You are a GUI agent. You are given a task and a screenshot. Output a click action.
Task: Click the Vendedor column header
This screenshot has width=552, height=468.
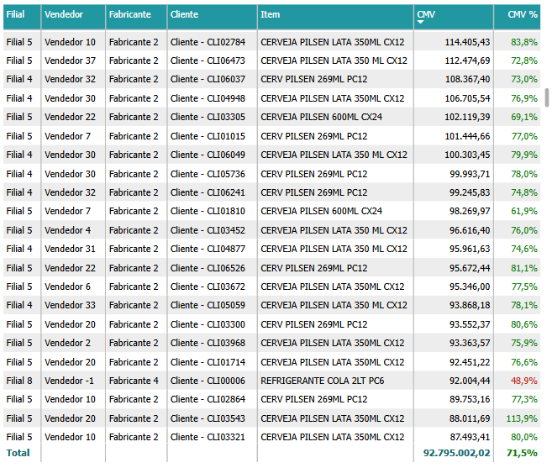coord(63,15)
